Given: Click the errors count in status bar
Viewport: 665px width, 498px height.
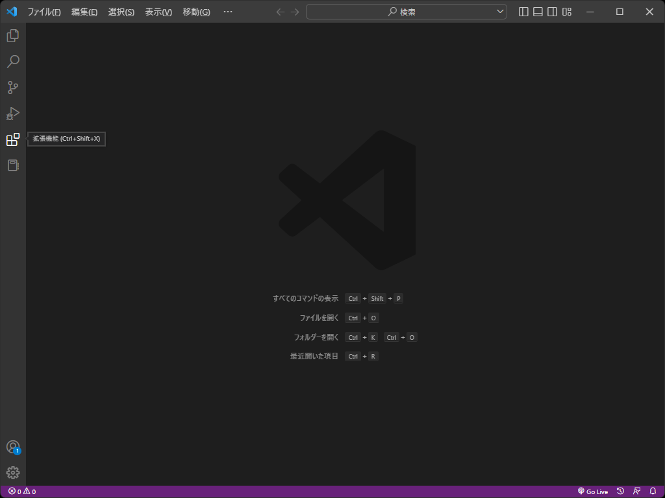Looking at the screenshot, I should pos(15,492).
